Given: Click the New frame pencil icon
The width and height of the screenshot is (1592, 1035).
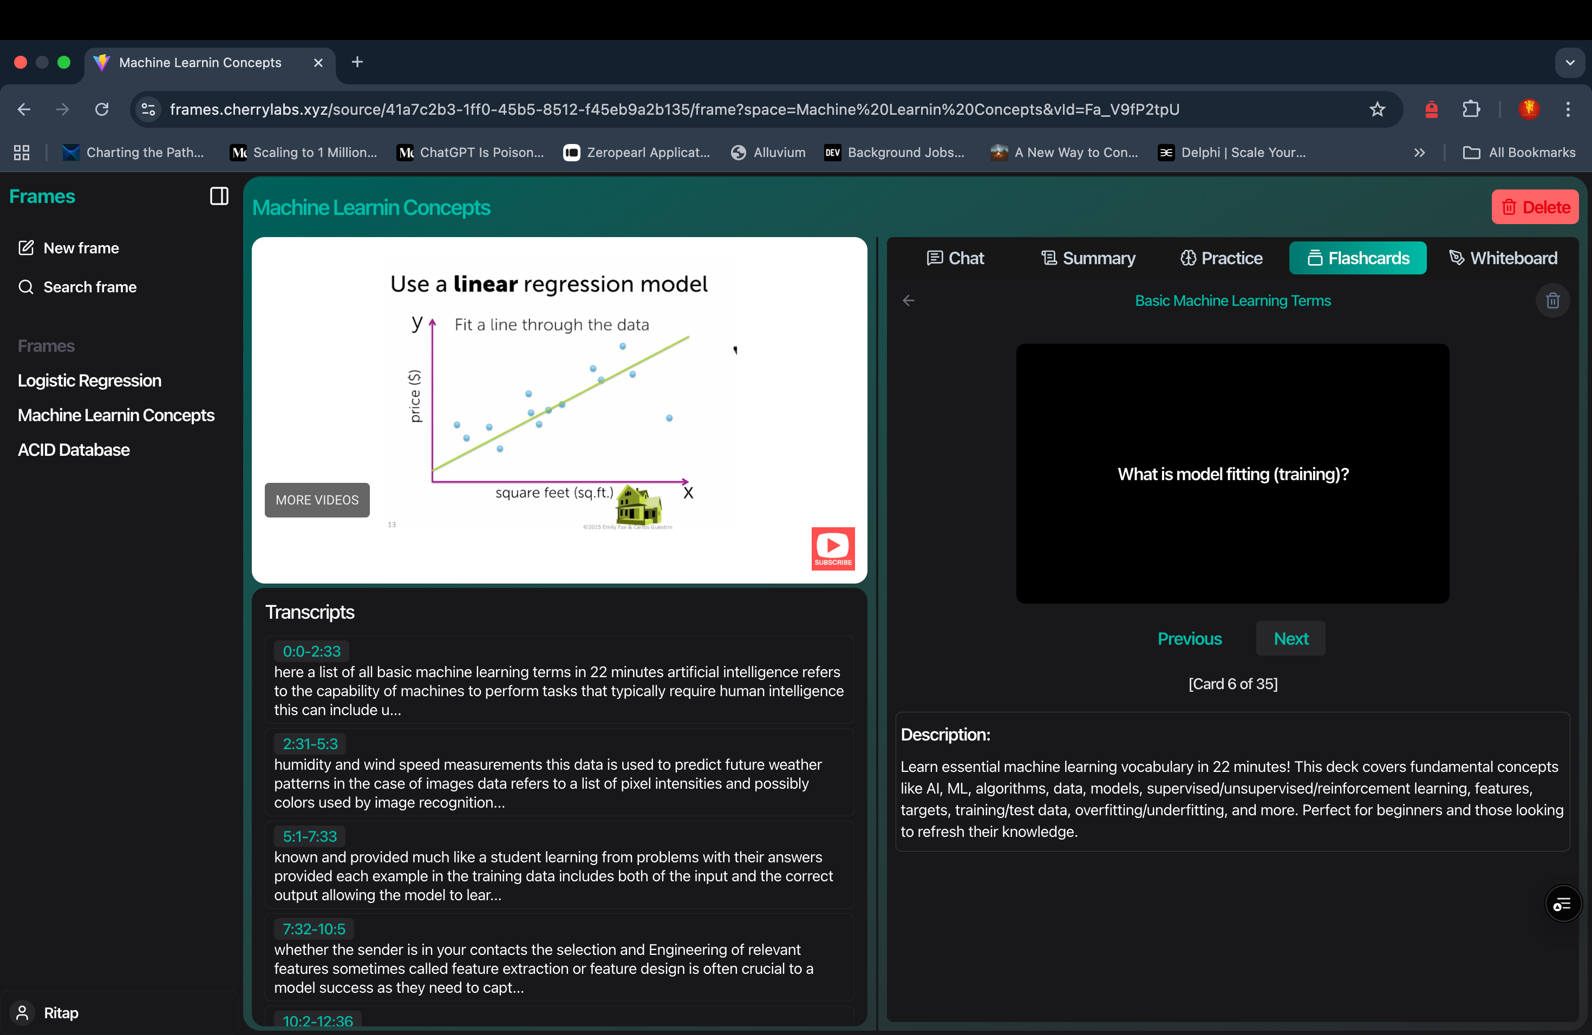Looking at the screenshot, I should (26, 248).
